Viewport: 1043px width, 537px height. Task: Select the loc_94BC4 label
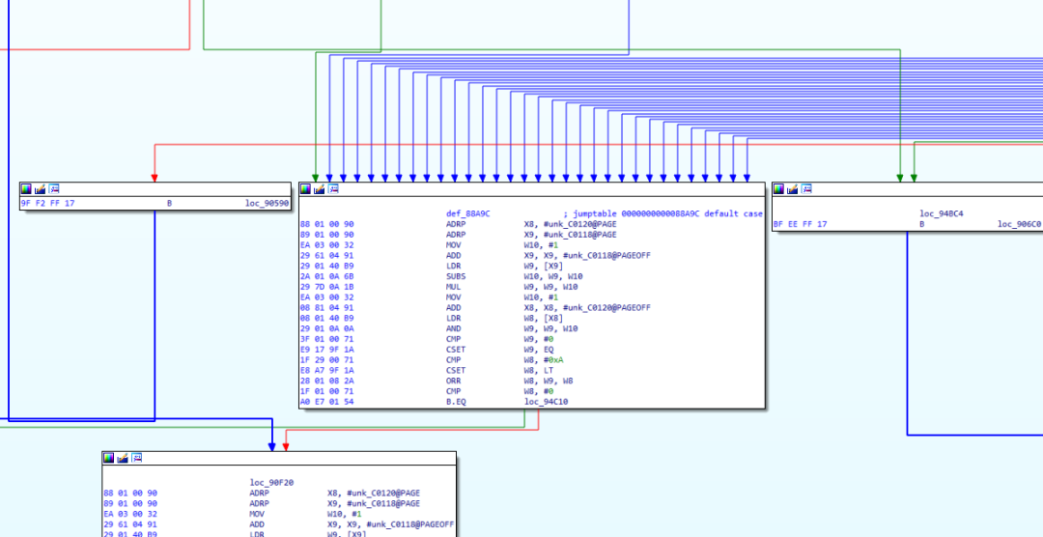point(942,213)
